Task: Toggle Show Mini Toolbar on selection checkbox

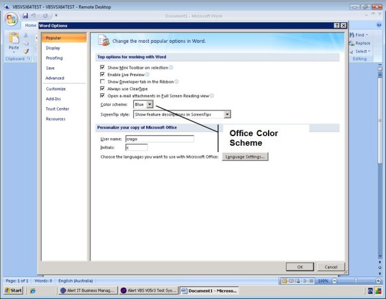Action: point(103,67)
